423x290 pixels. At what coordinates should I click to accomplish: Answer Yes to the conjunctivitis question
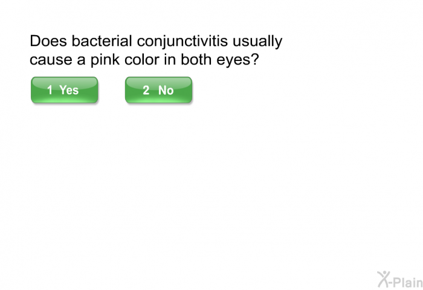(65, 90)
